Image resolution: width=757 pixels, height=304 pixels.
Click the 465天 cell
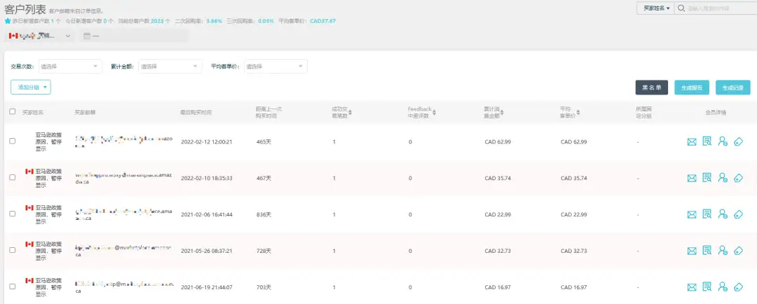tap(264, 142)
